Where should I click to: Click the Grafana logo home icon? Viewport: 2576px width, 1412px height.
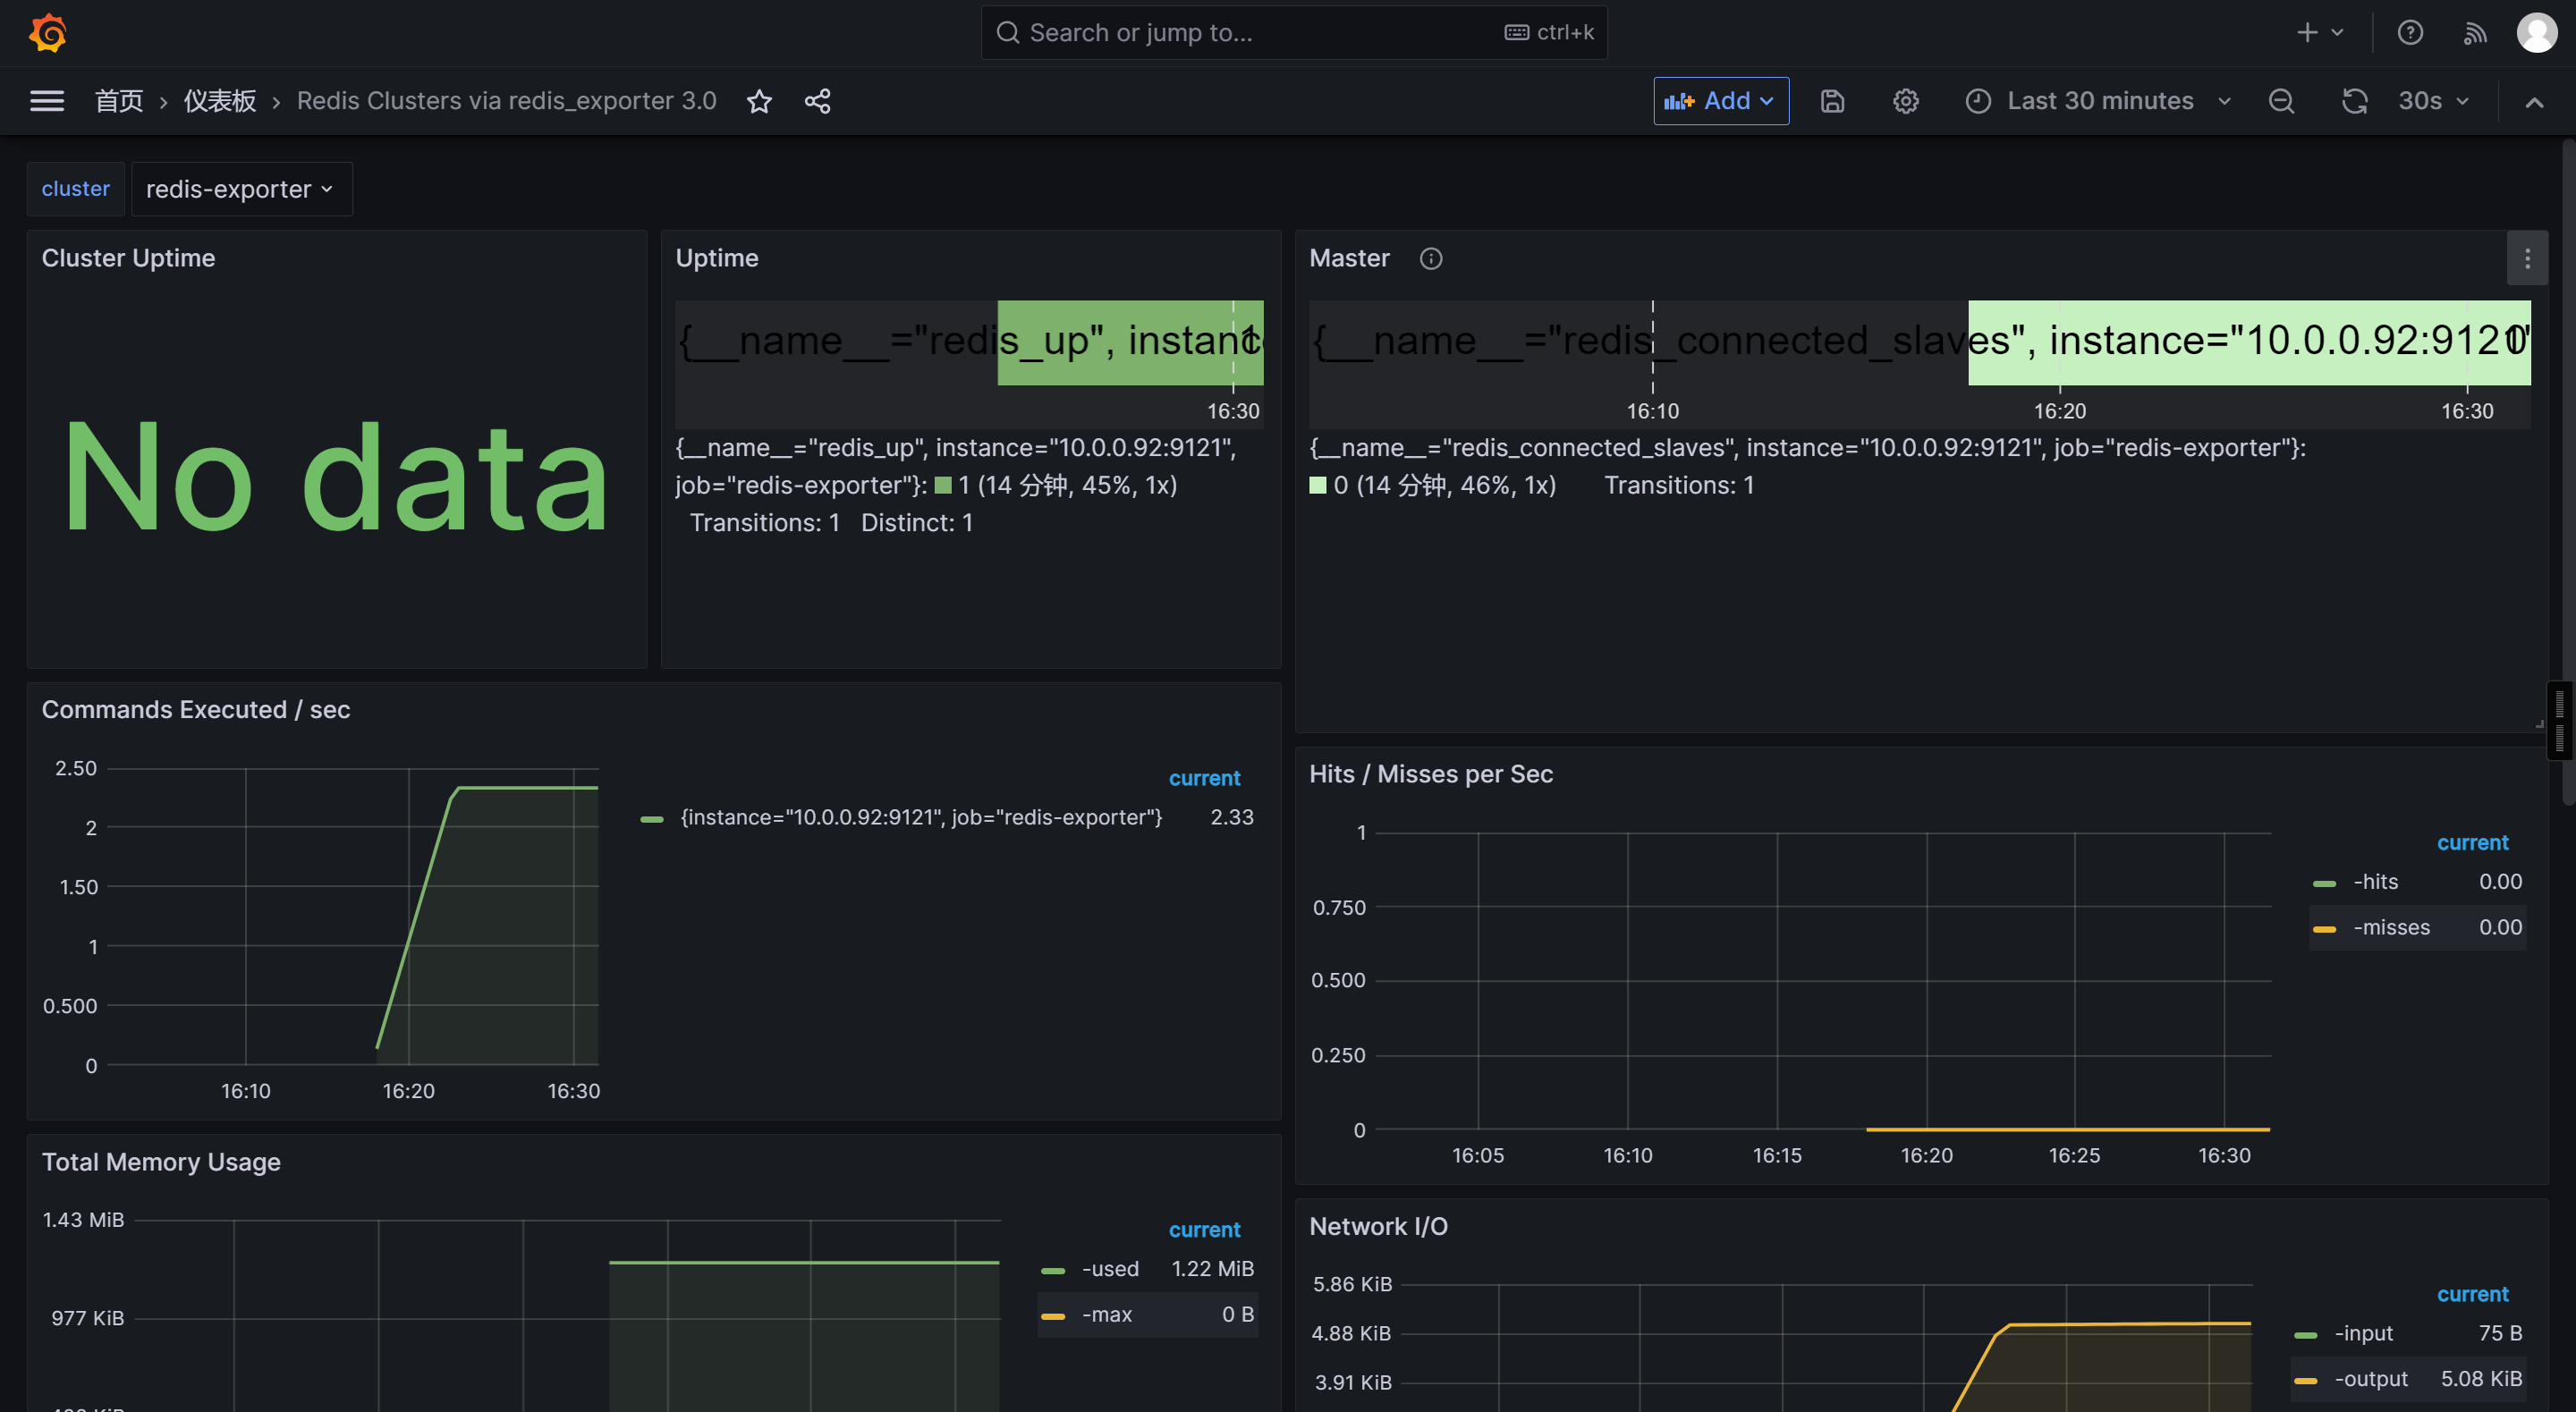[x=47, y=33]
